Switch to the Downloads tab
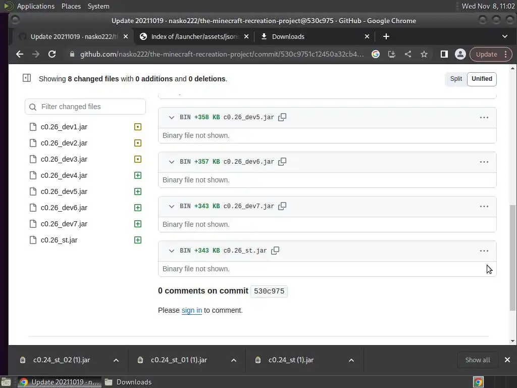The image size is (517, 388). (315, 36)
